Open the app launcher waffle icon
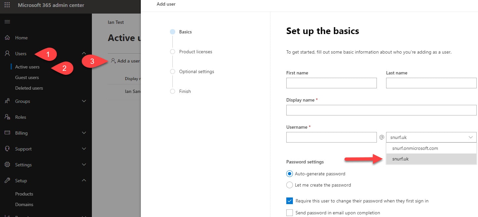 coord(7,5)
